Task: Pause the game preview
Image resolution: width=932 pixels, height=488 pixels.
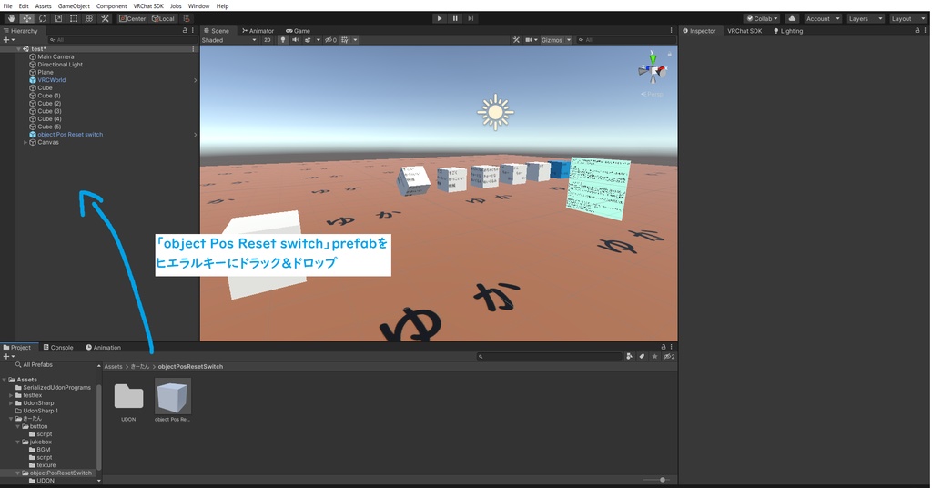Action: coord(455,18)
